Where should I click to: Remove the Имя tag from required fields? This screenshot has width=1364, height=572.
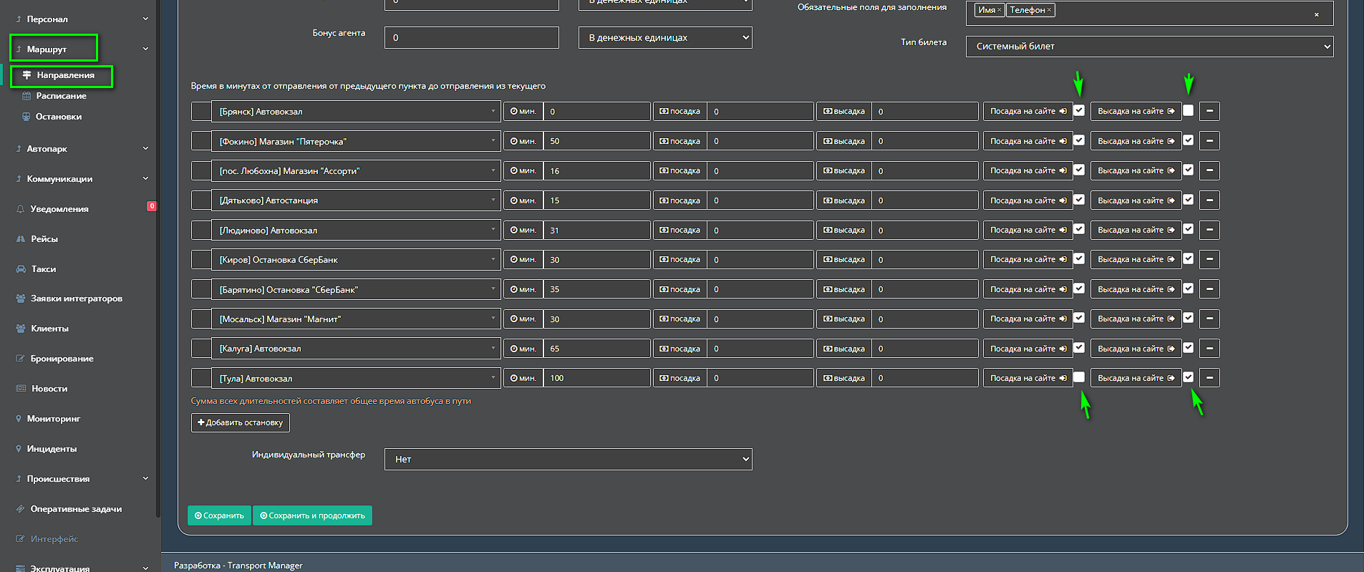coord(1000,10)
